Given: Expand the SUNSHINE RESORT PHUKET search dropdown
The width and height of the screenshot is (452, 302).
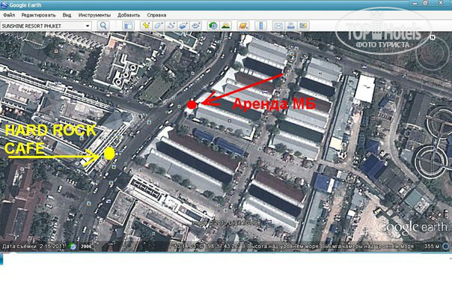Looking at the screenshot, I should (x=88, y=25).
